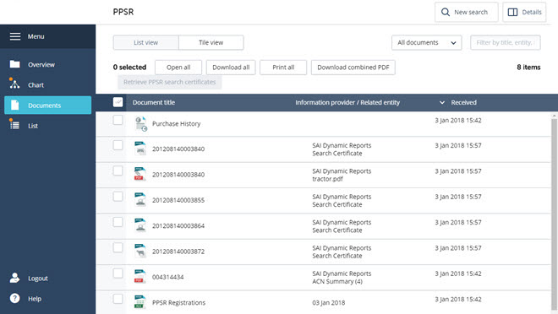Click the sort arrow beside Received
The image size is (558, 314).
(x=442, y=103)
